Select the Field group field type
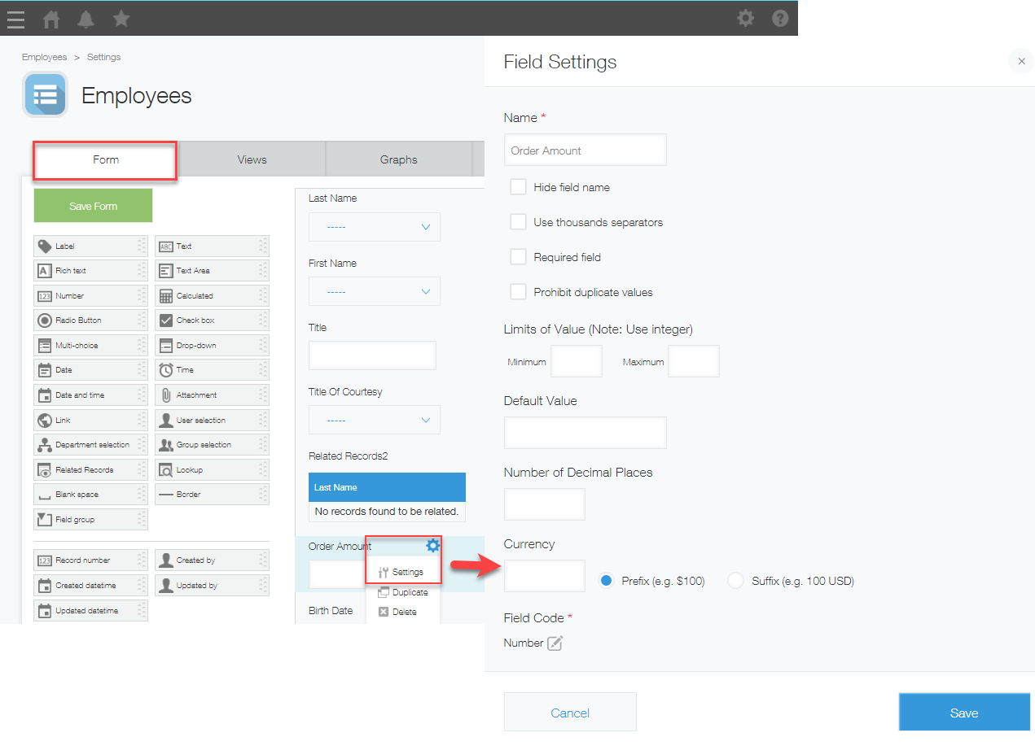 90,520
